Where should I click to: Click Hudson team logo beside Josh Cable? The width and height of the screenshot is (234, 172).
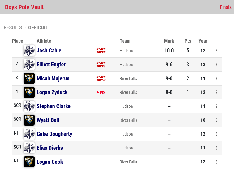[29, 51]
